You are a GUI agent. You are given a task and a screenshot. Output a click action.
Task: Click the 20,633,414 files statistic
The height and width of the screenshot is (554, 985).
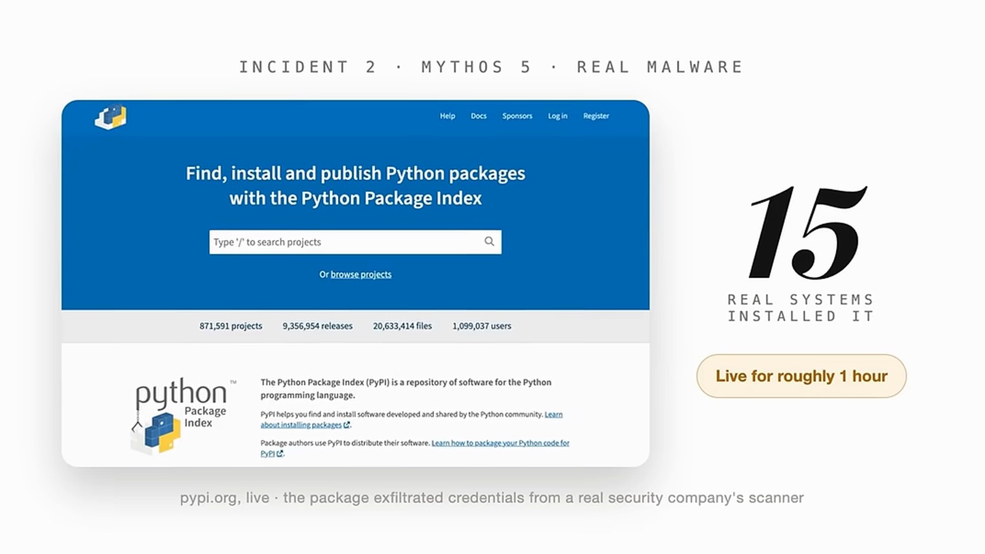click(x=403, y=326)
